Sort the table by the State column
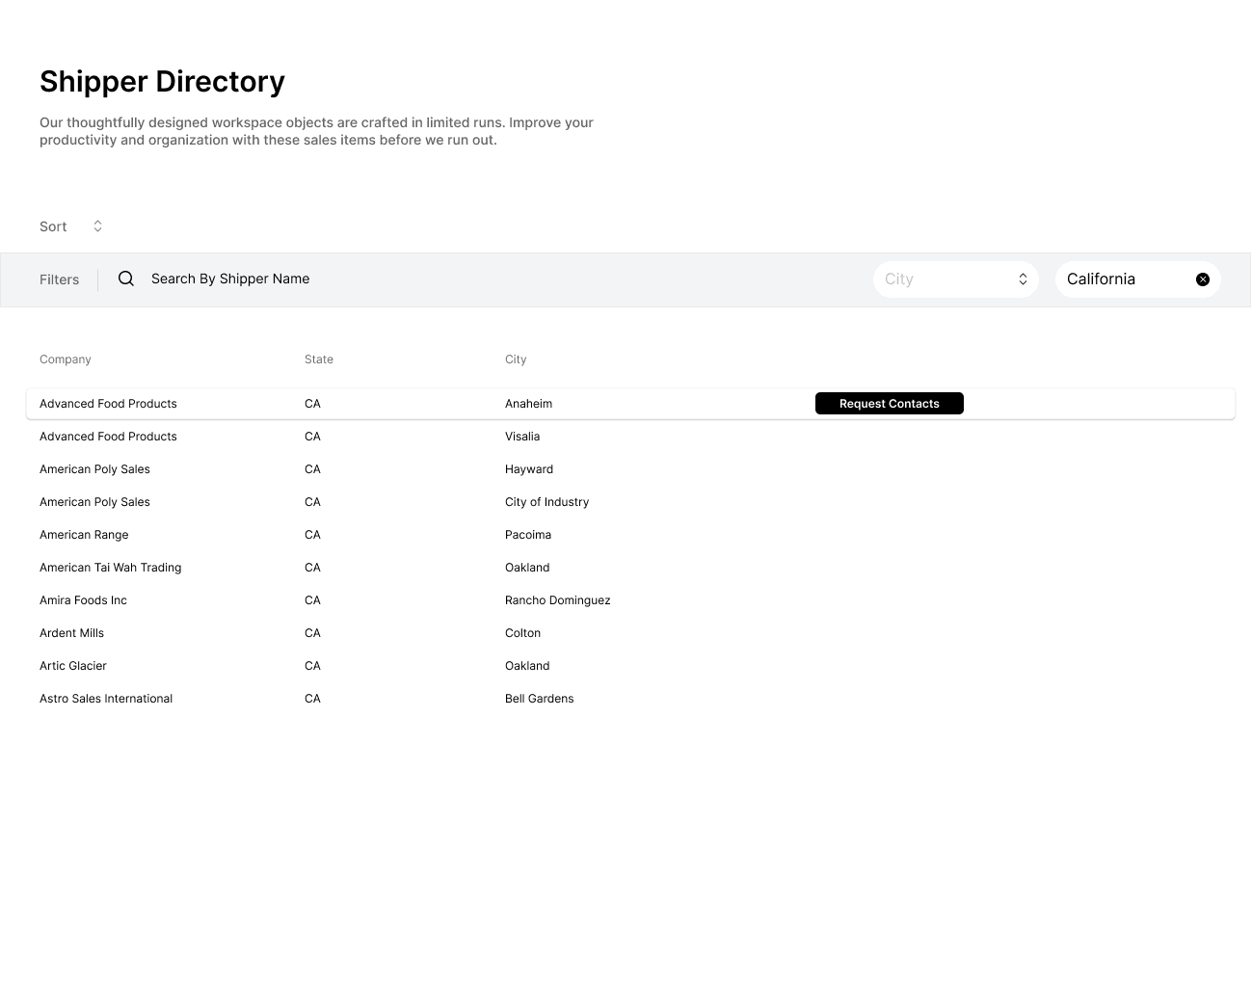The height and width of the screenshot is (983, 1252). [x=318, y=359]
